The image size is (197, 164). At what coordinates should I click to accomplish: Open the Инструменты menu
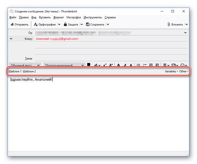click(x=93, y=17)
